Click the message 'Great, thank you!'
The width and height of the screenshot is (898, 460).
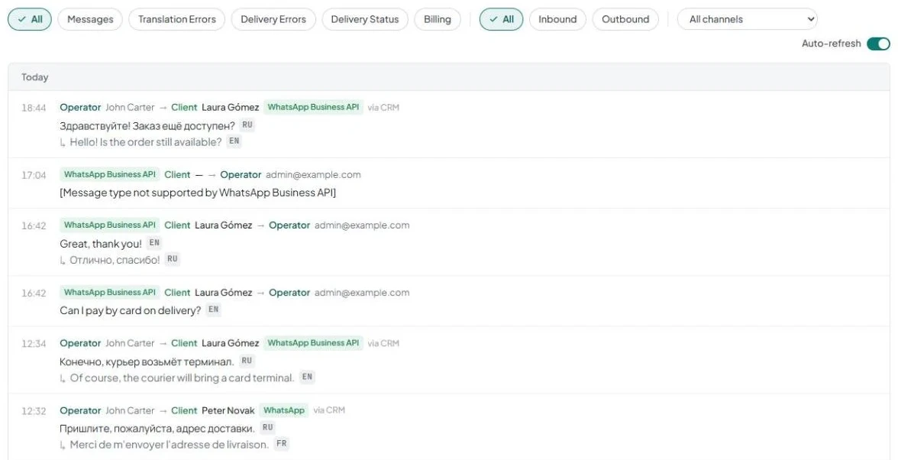[101, 244]
